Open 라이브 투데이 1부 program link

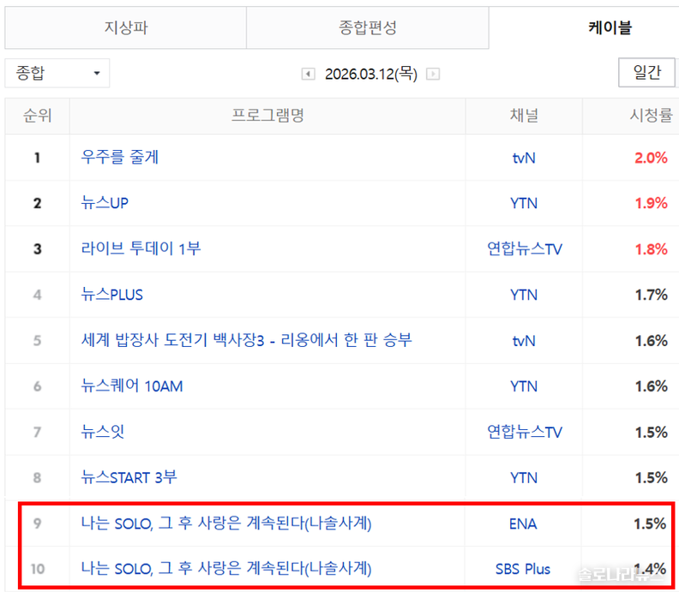pyautogui.click(x=141, y=249)
